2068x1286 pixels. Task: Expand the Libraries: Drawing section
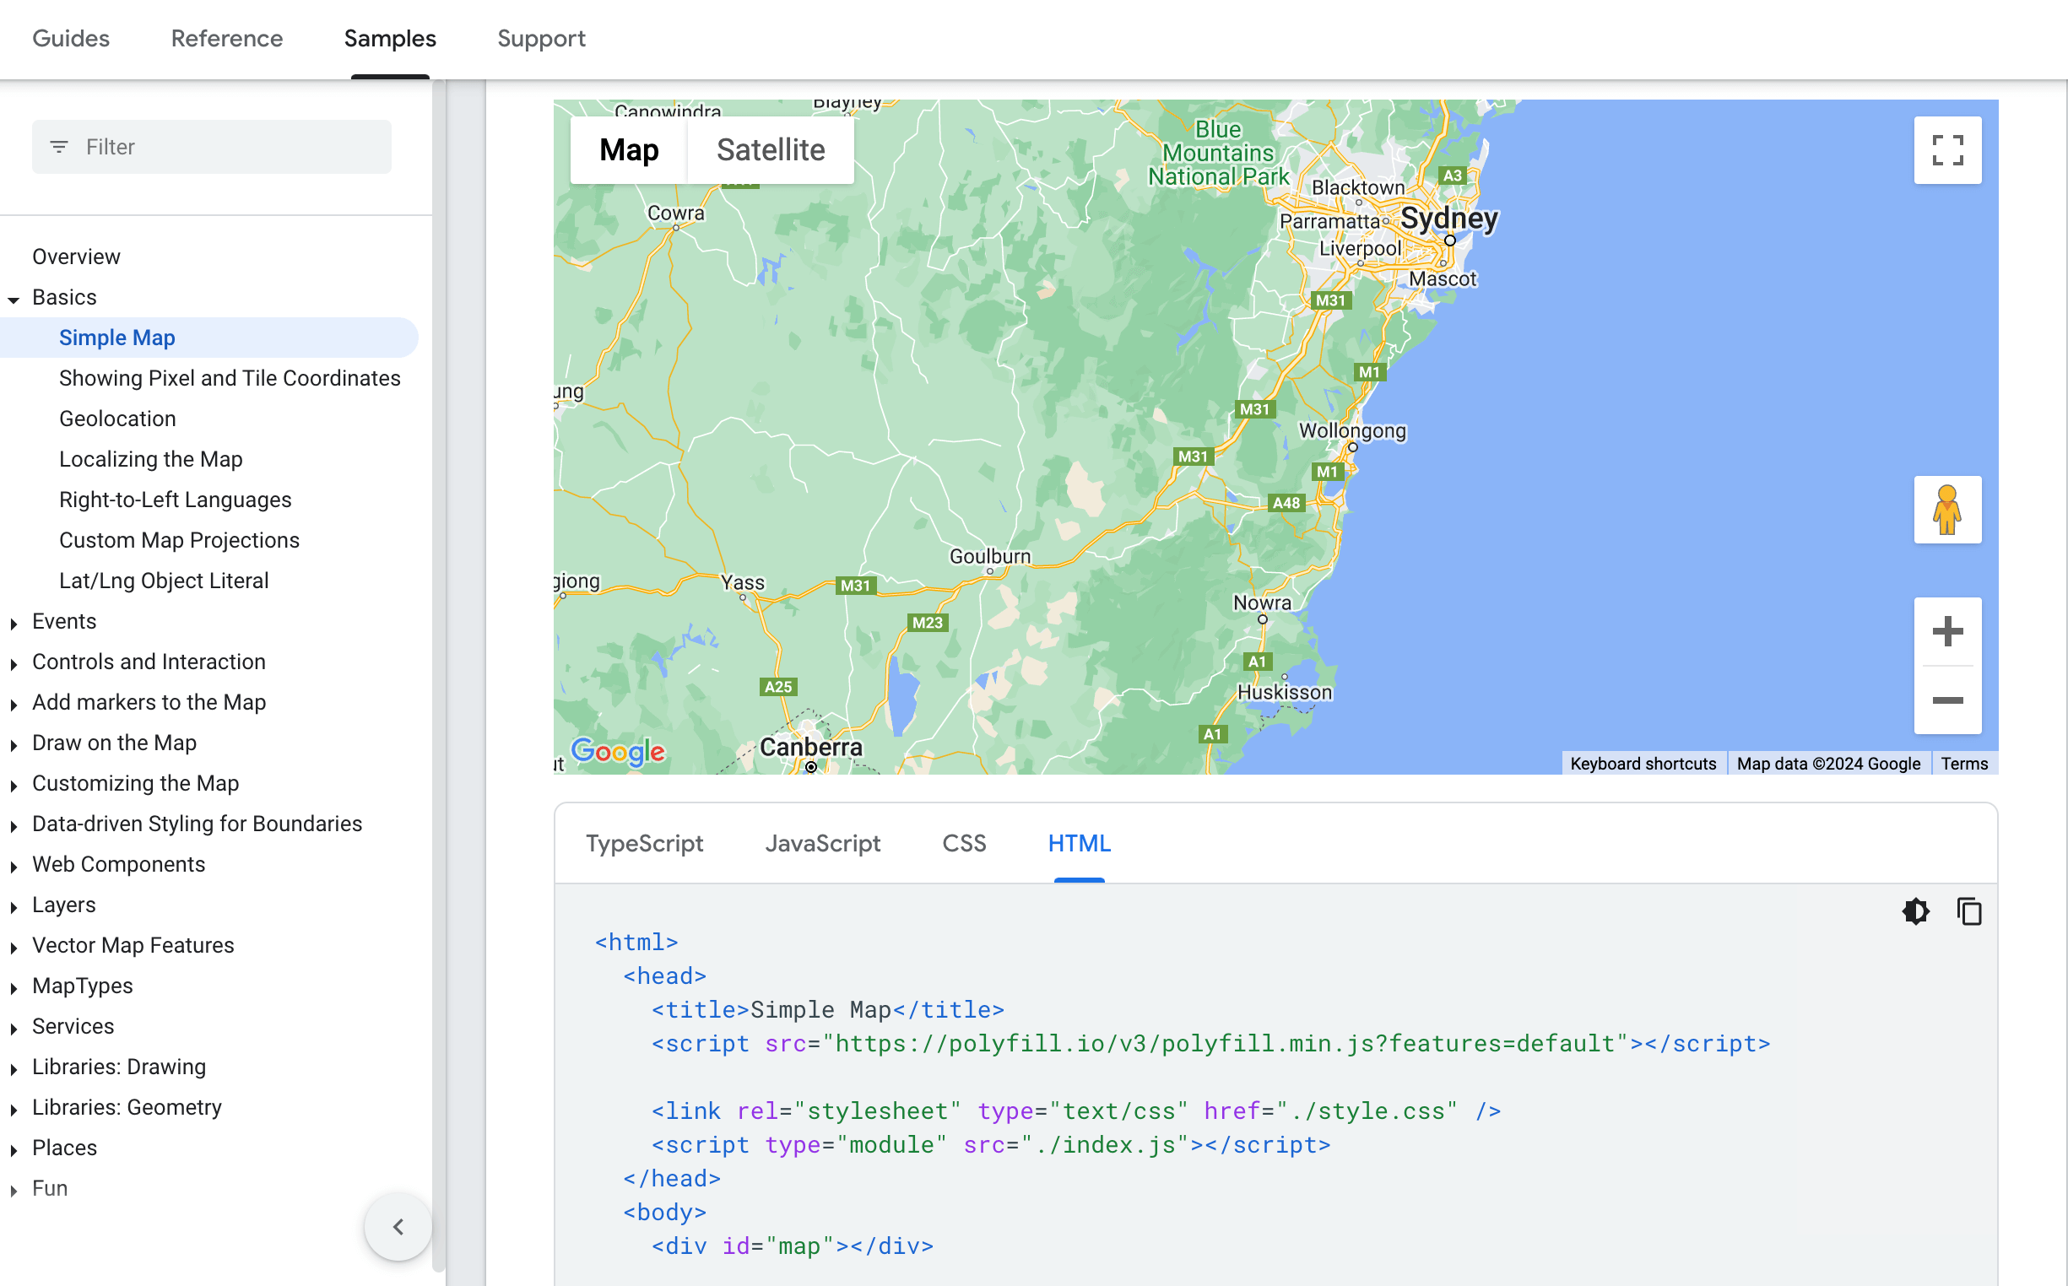click(x=14, y=1069)
